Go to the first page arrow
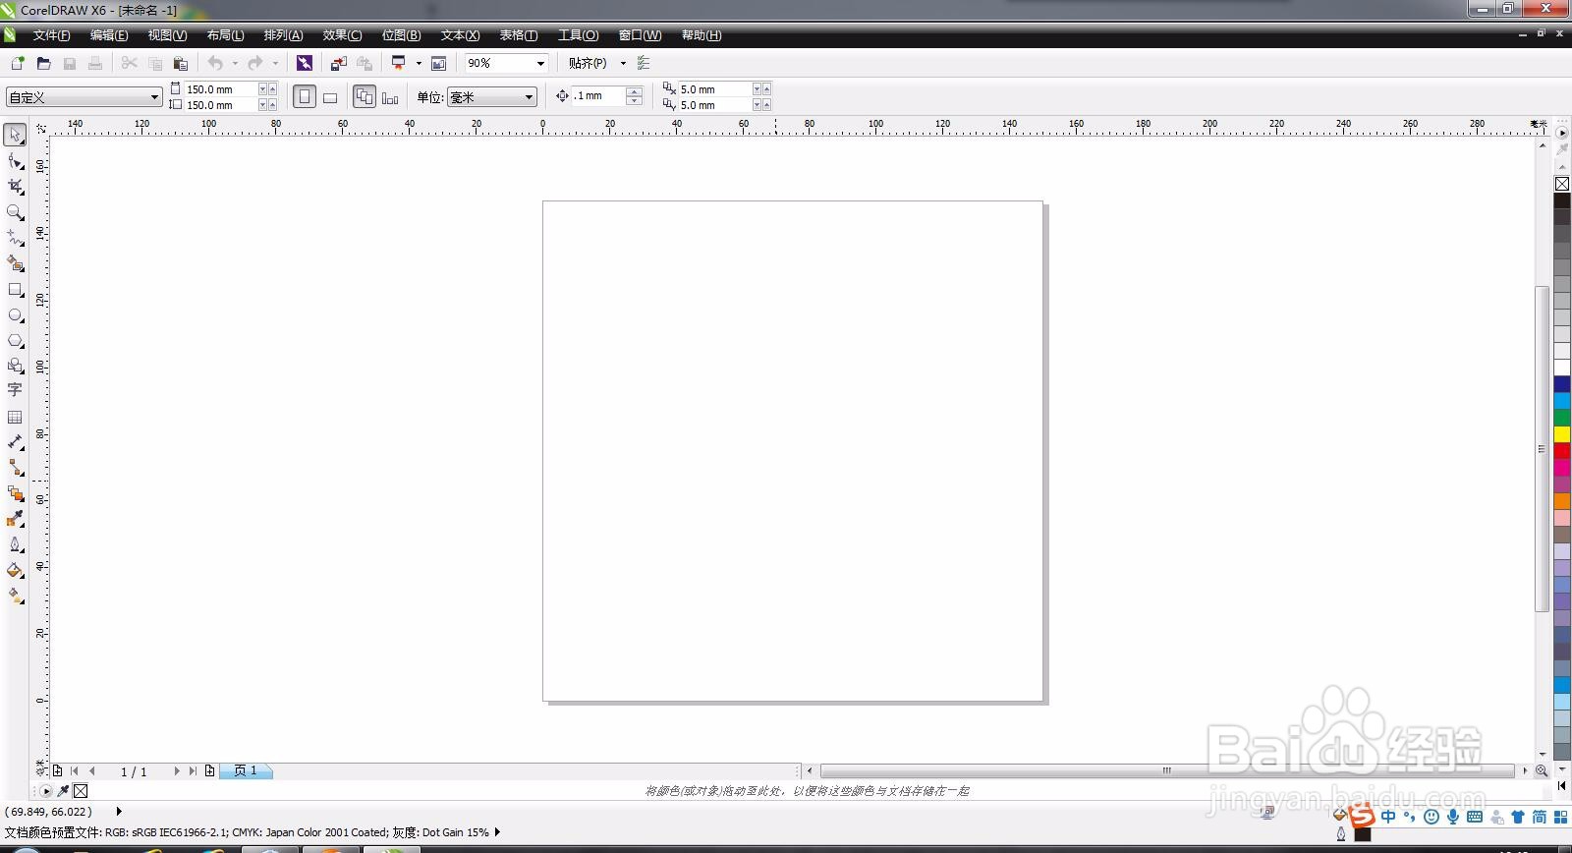Viewport: 1572px width, 853px height. (75, 771)
